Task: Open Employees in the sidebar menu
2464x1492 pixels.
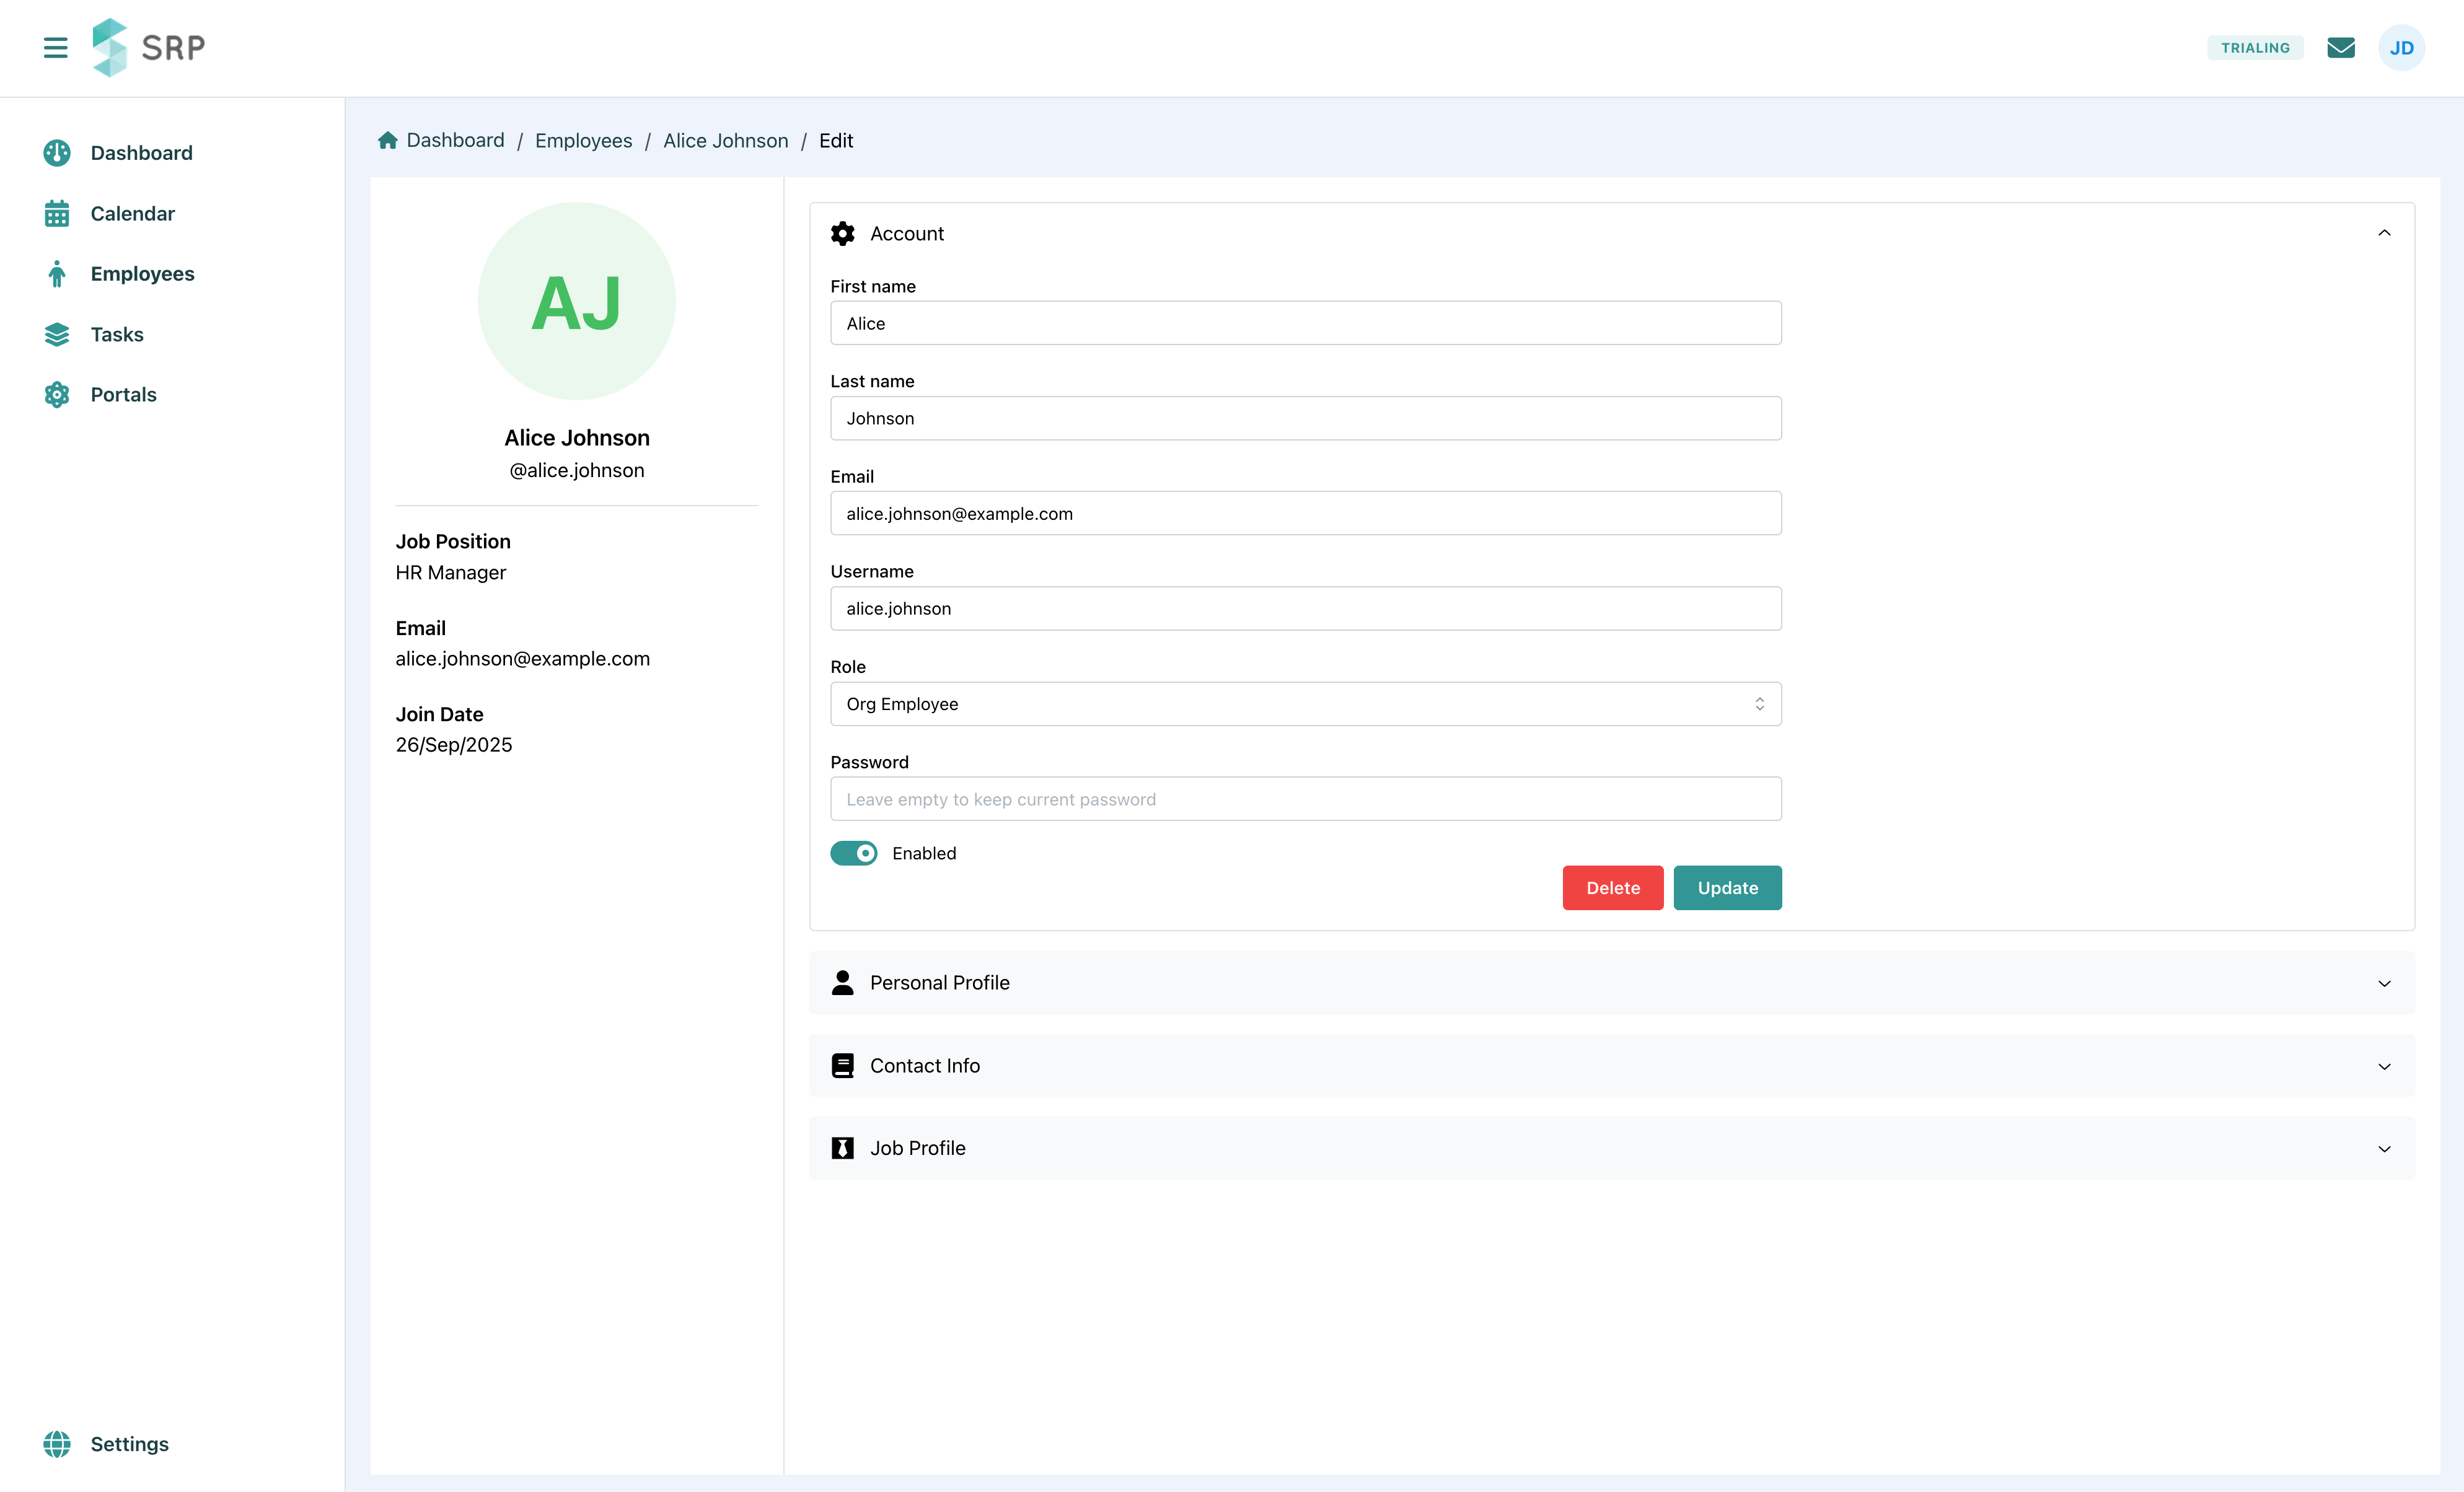Action: click(142, 274)
